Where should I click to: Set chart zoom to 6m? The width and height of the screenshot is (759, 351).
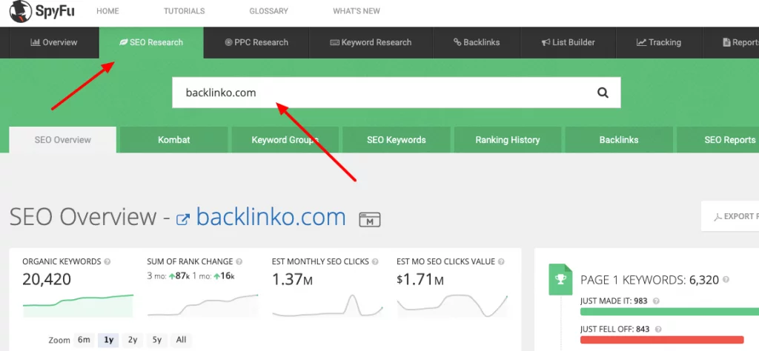(84, 340)
